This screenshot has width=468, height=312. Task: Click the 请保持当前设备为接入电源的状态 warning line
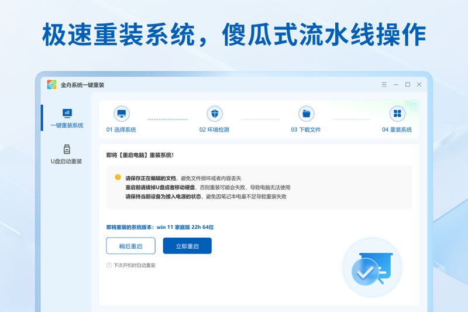click(x=206, y=197)
